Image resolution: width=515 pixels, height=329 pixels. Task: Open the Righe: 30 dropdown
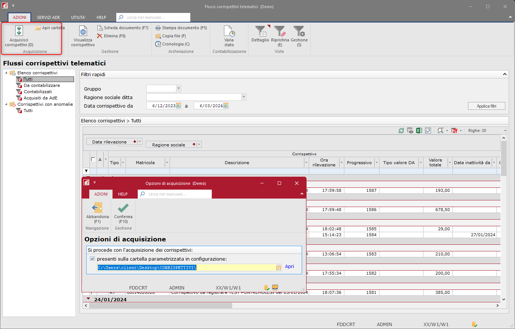coord(505,130)
